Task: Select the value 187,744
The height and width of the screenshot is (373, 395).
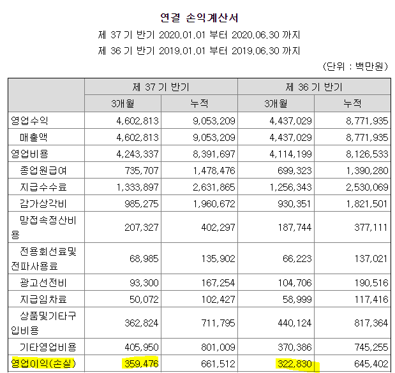Action: point(295,228)
